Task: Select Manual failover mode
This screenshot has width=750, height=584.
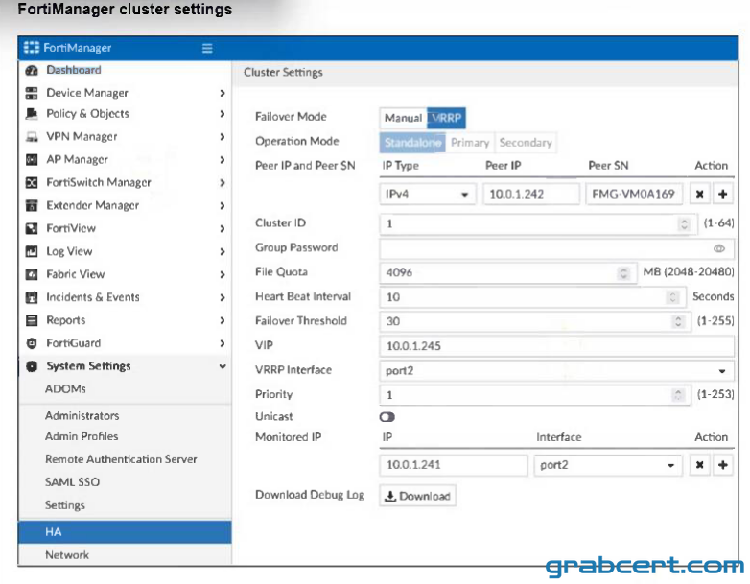Action: coord(403,118)
